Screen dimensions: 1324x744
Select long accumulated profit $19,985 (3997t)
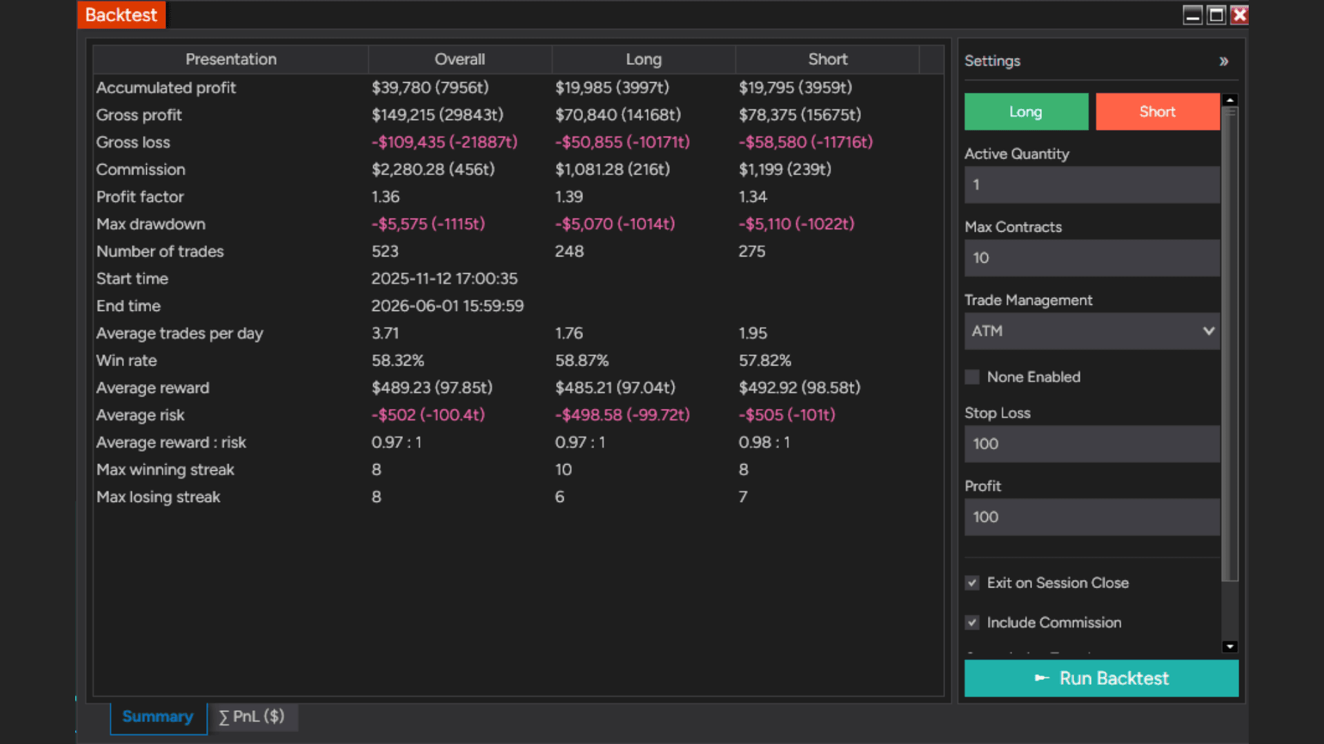[x=612, y=88]
